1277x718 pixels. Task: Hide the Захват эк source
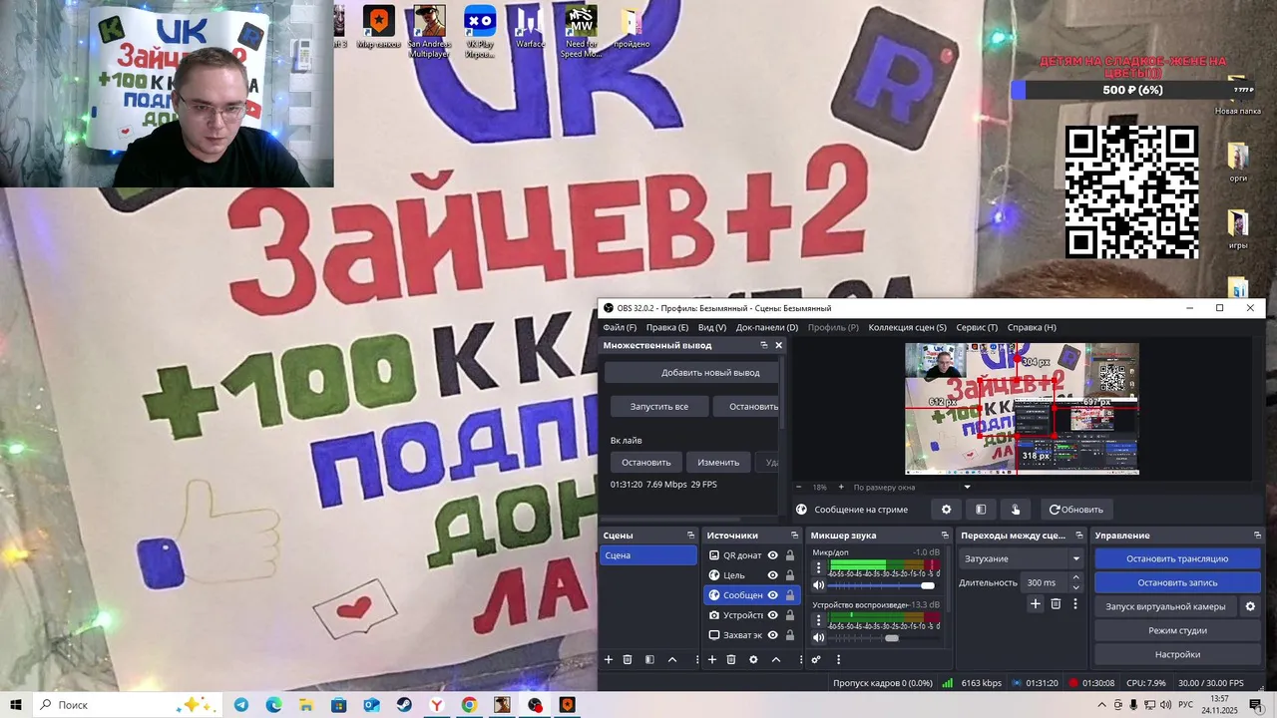[772, 635]
